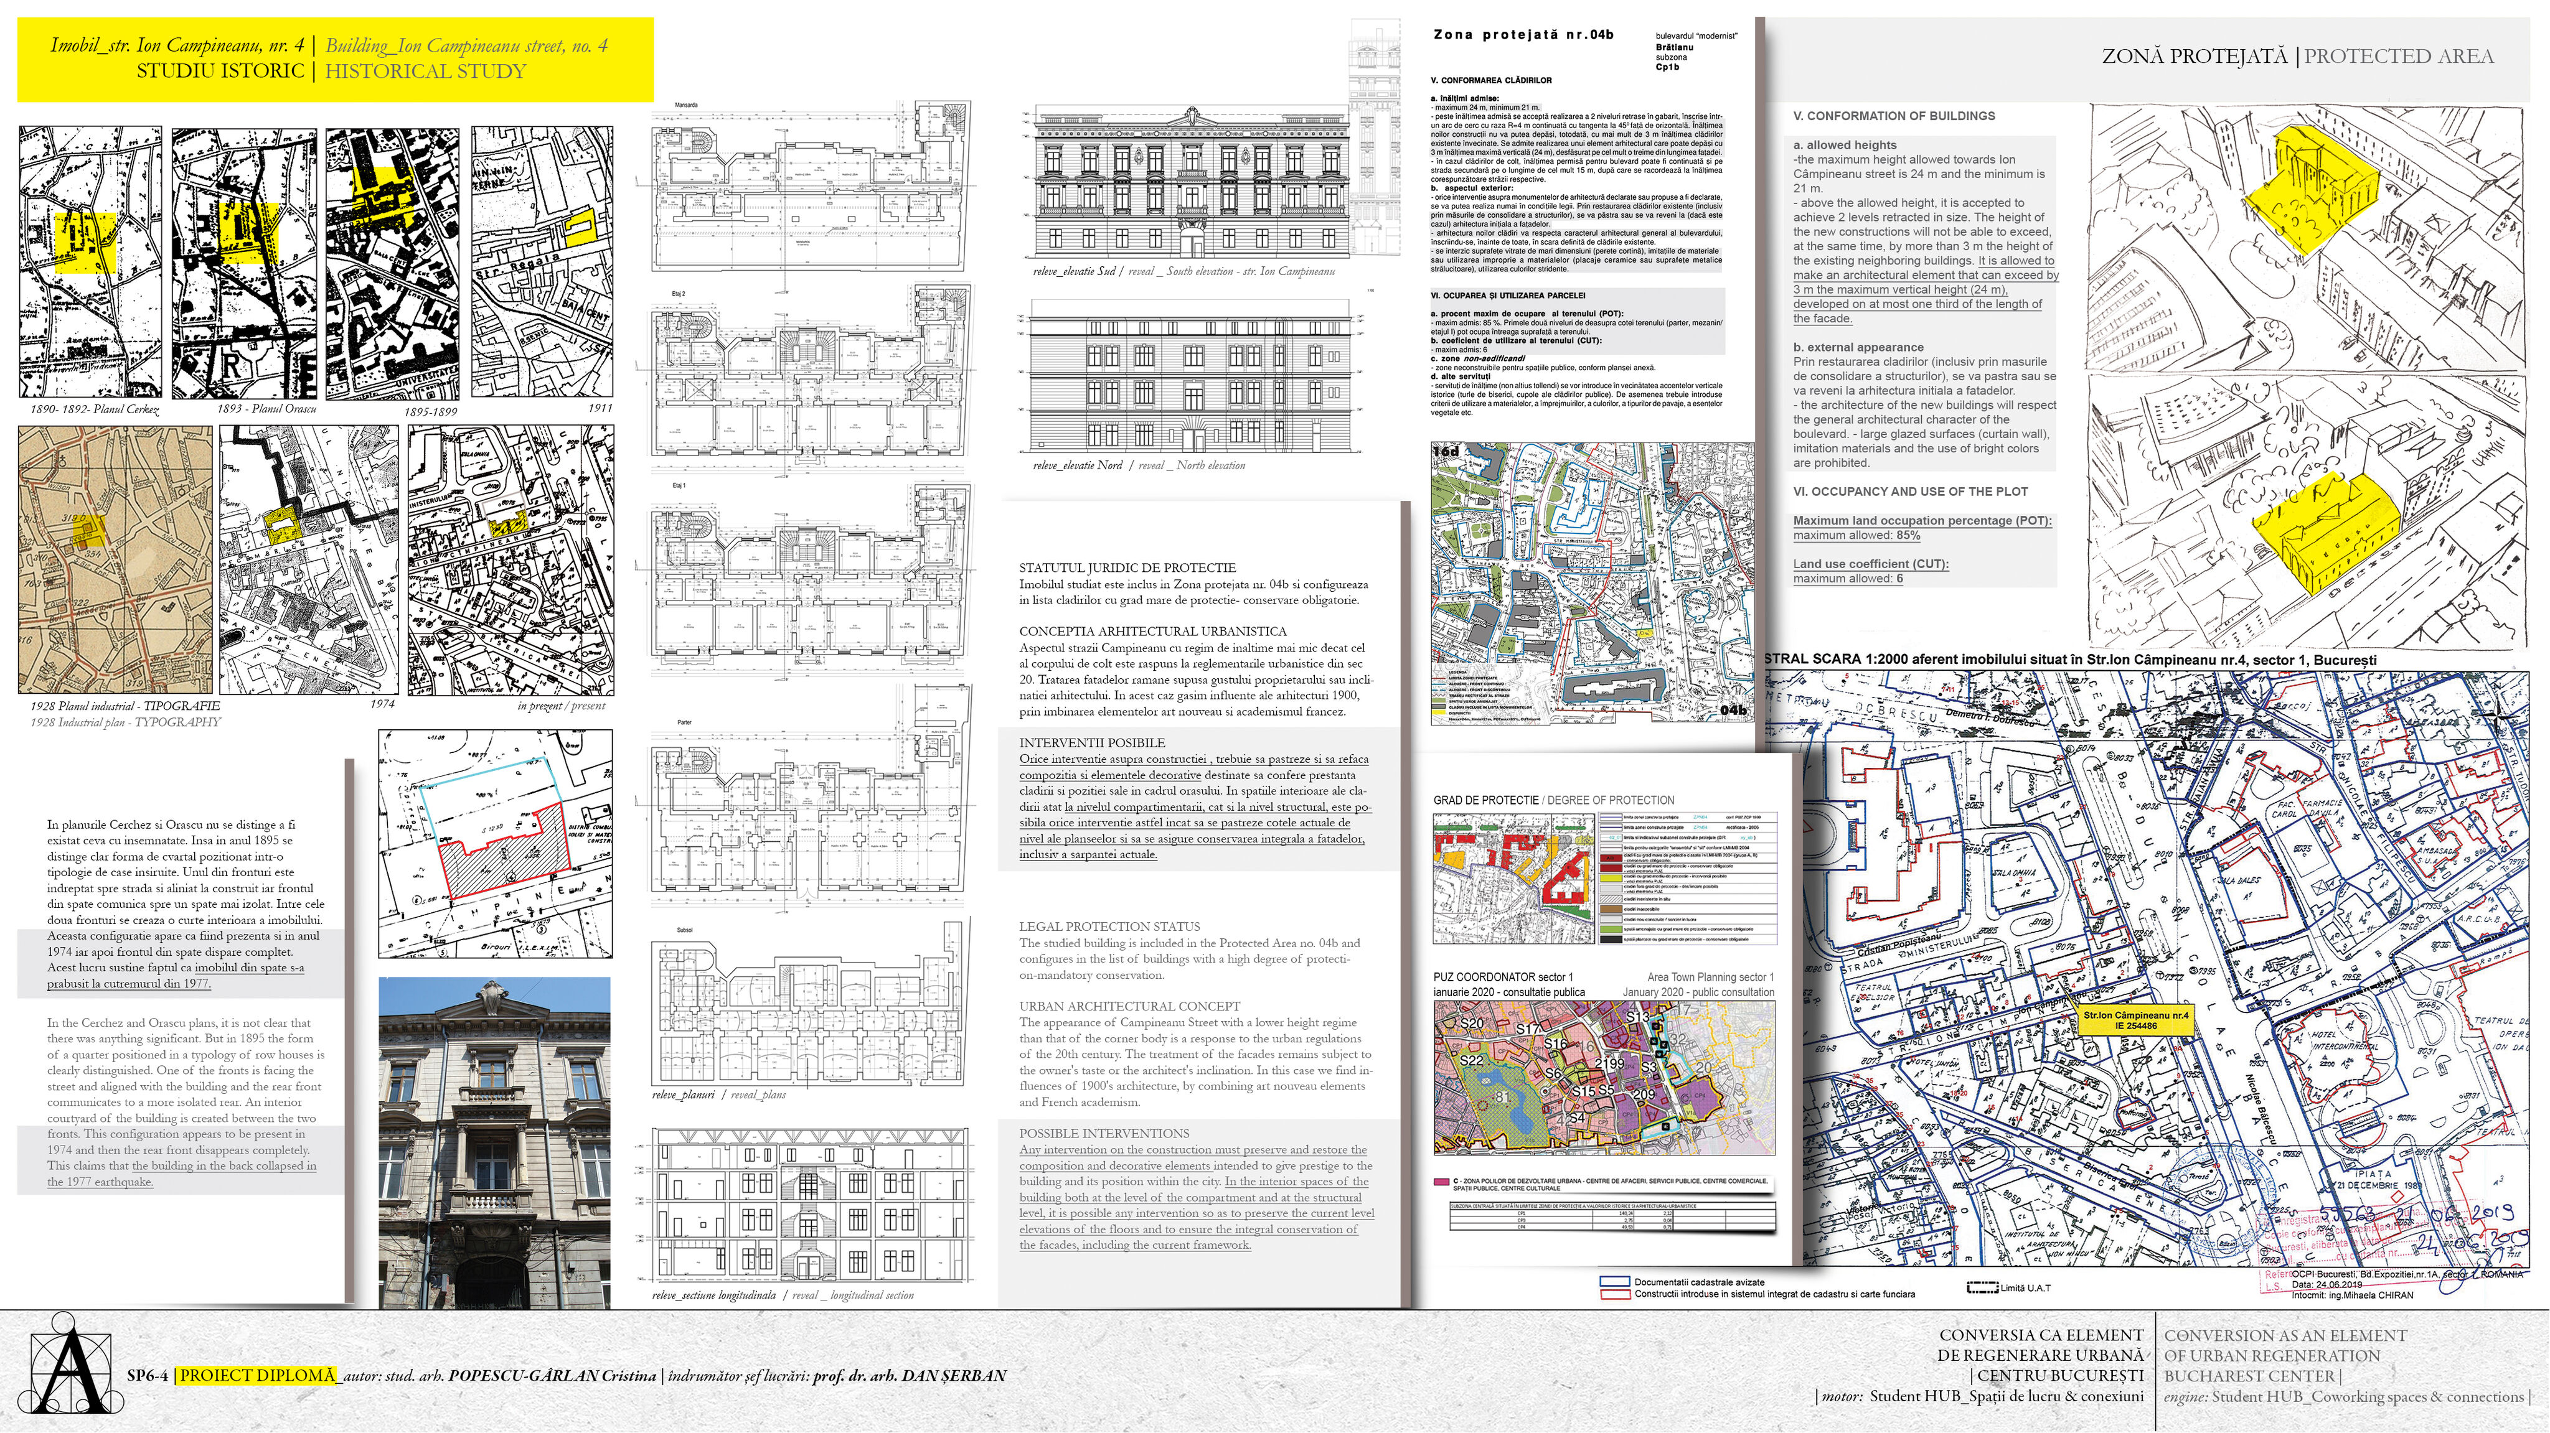Image resolution: width=2550 pixels, height=1433 pixels.
Task: Click 'CONVERSIA CA ELEMENT DE REGENERARE URBANĂ' title
Action: [2040, 1346]
